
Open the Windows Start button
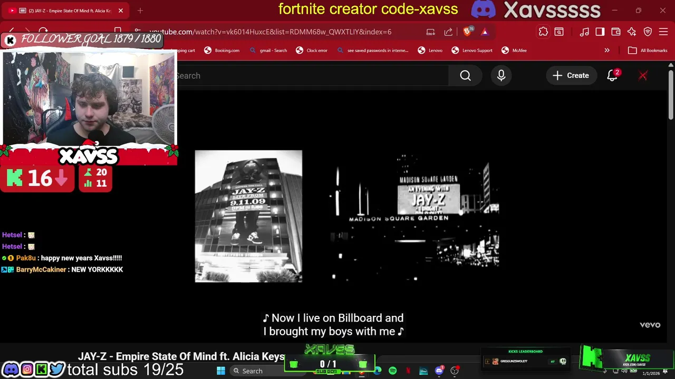[221, 371]
